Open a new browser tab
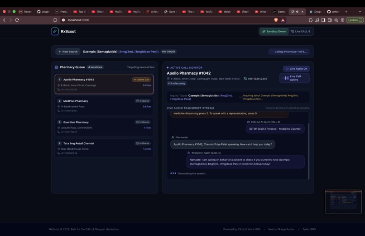The height and width of the screenshot is (236, 365). tap(346, 12)
